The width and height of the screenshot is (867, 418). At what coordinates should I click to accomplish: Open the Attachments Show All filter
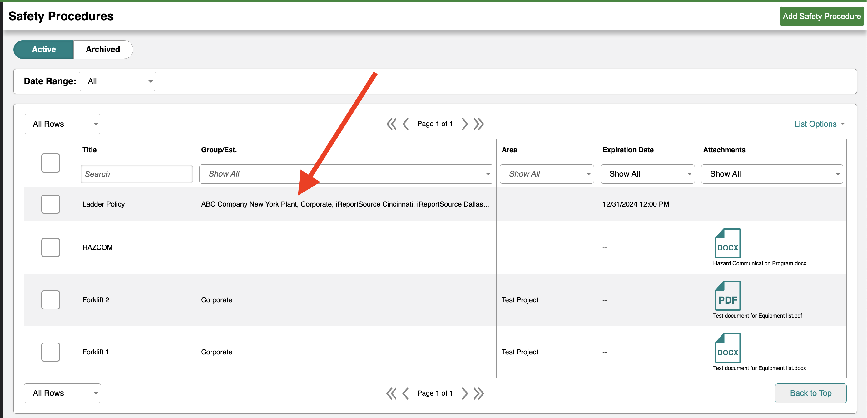[x=772, y=174]
